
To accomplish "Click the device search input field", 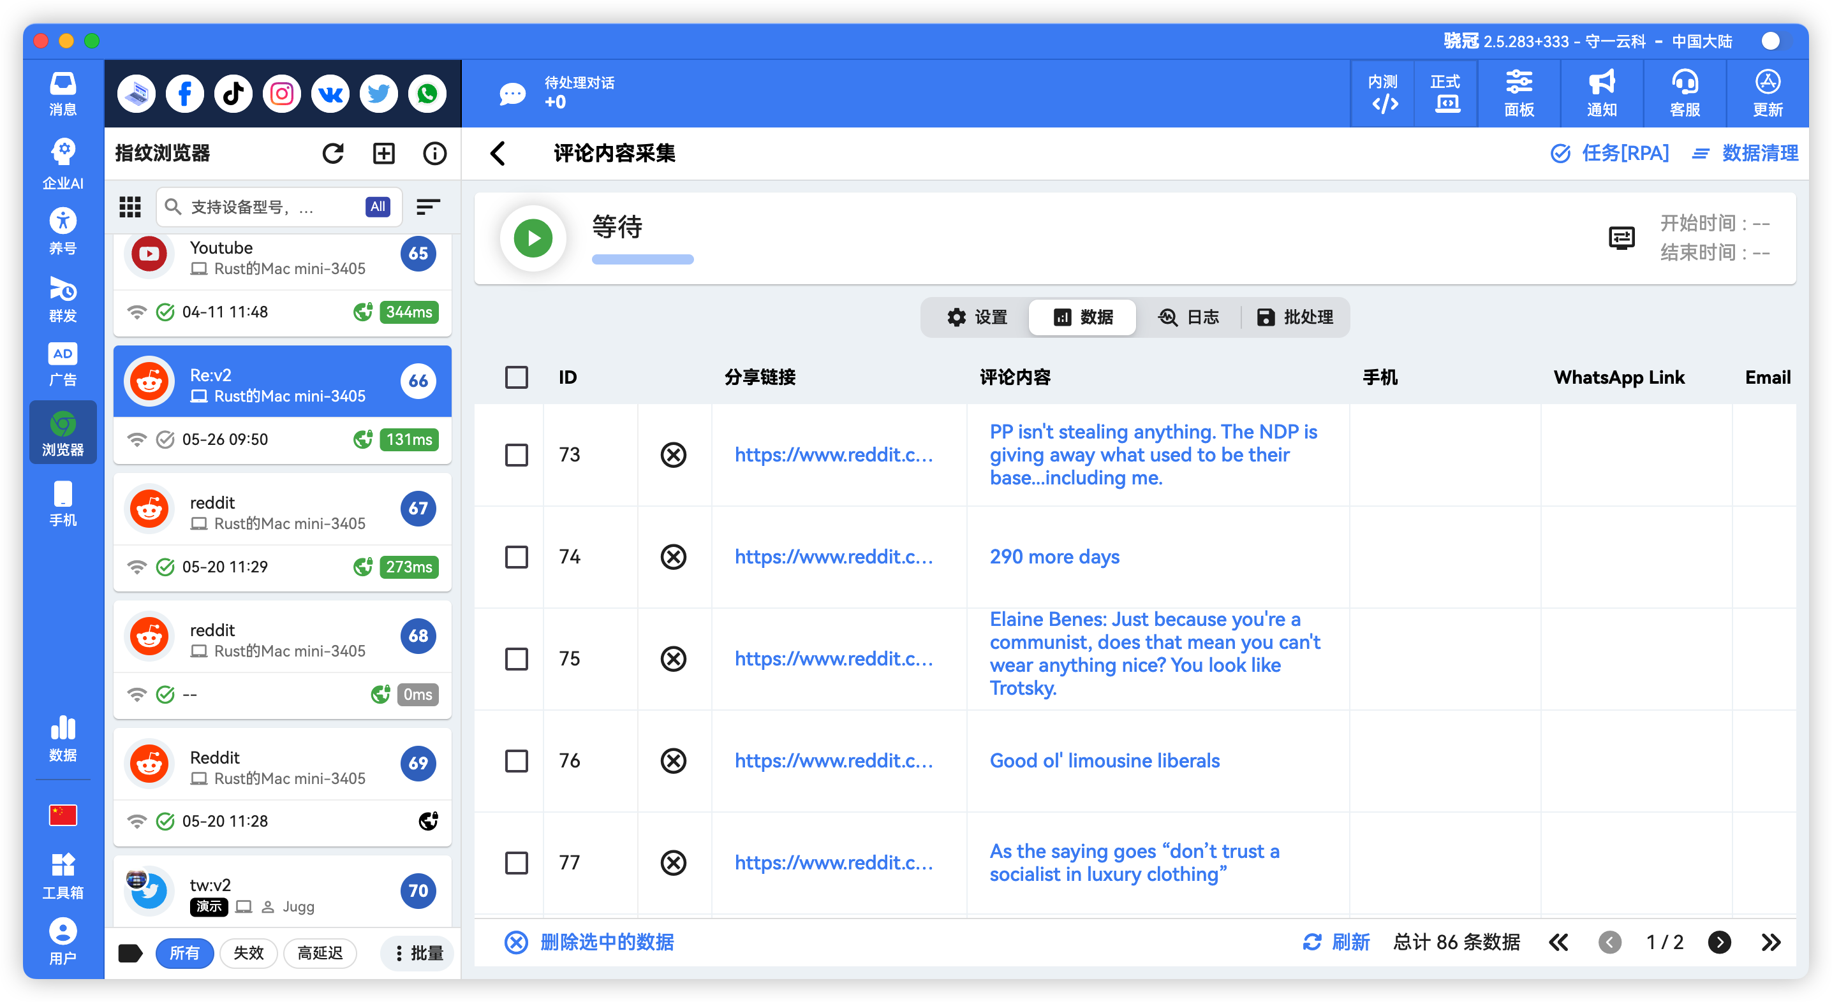I will point(270,207).
